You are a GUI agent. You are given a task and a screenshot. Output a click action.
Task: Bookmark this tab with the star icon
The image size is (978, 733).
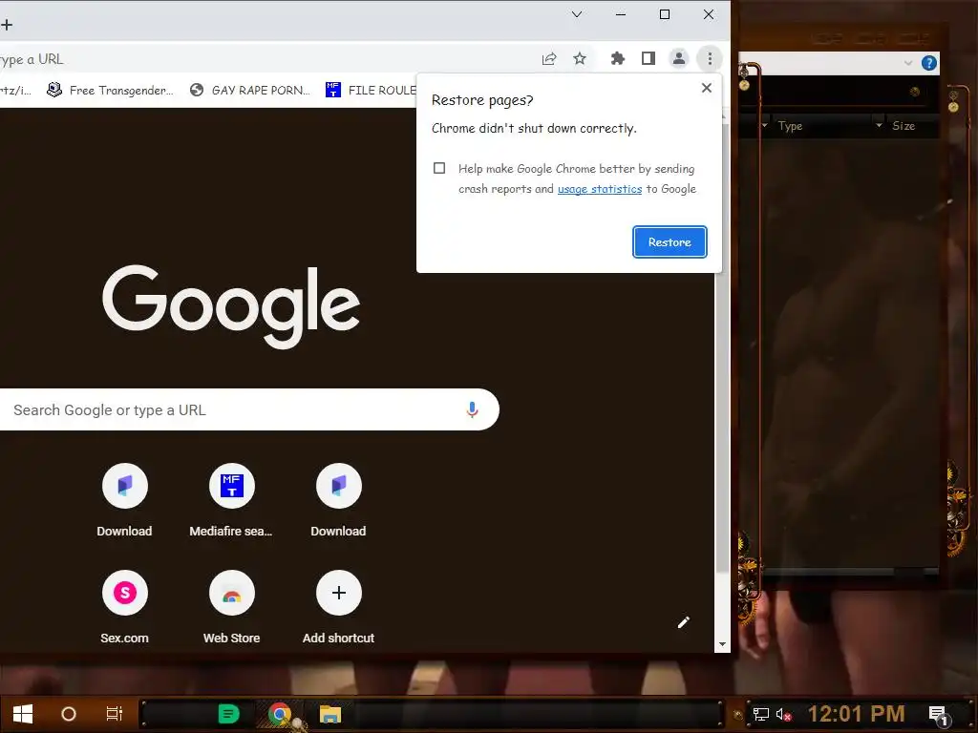tap(580, 58)
